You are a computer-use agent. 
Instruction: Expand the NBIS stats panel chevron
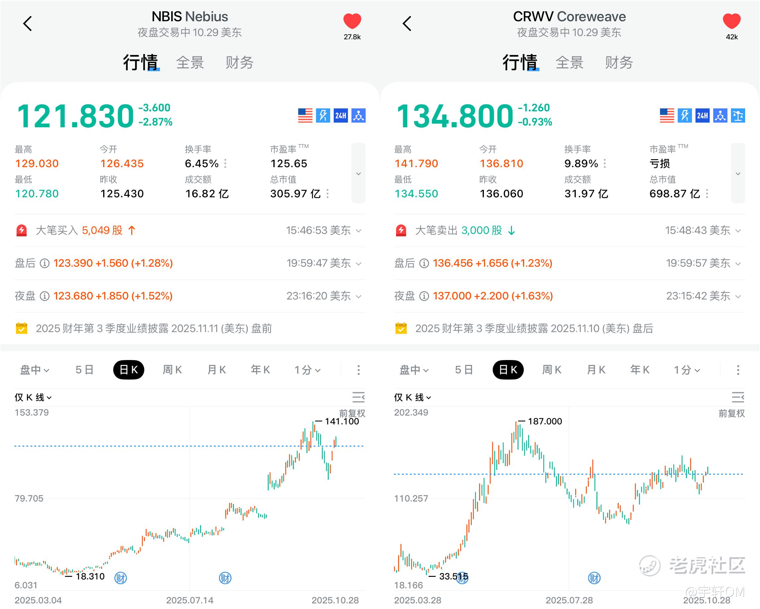359,173
